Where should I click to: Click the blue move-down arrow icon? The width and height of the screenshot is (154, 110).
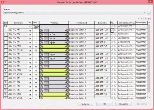pyautogui.click(x=145, y=19)
